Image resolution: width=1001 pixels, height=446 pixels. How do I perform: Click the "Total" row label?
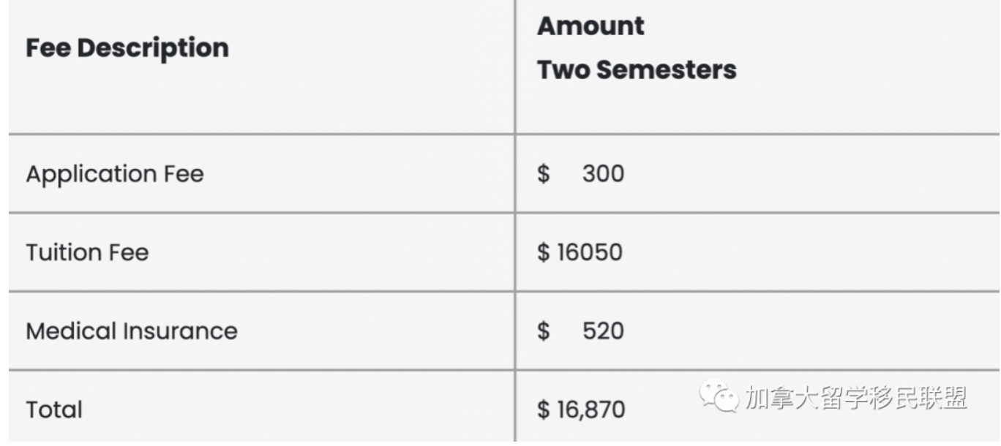pyautogui.click(x=54, y=409)
